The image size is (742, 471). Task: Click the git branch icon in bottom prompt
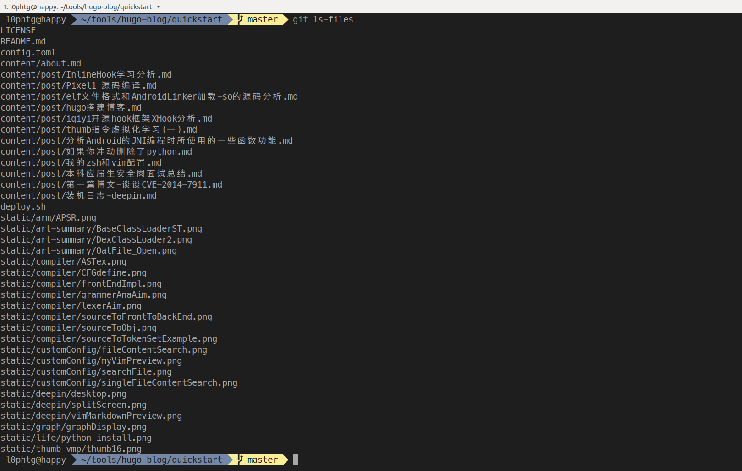pos(241,460)
